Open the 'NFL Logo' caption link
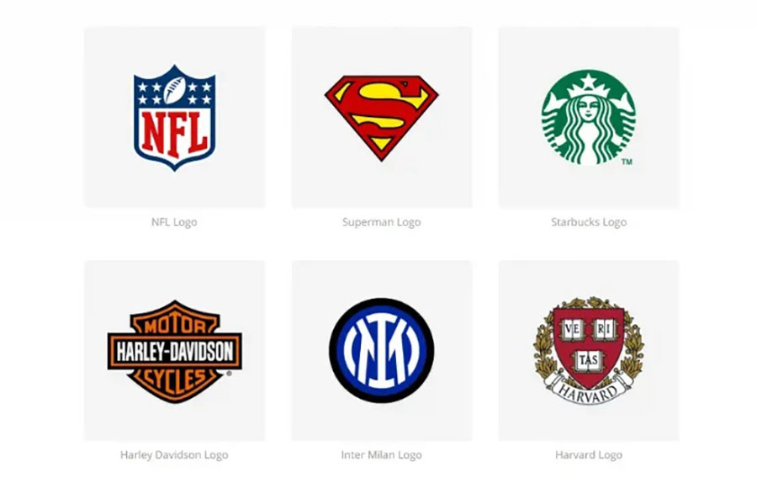This screenshot has height=488, width=757. coord(174,222)
